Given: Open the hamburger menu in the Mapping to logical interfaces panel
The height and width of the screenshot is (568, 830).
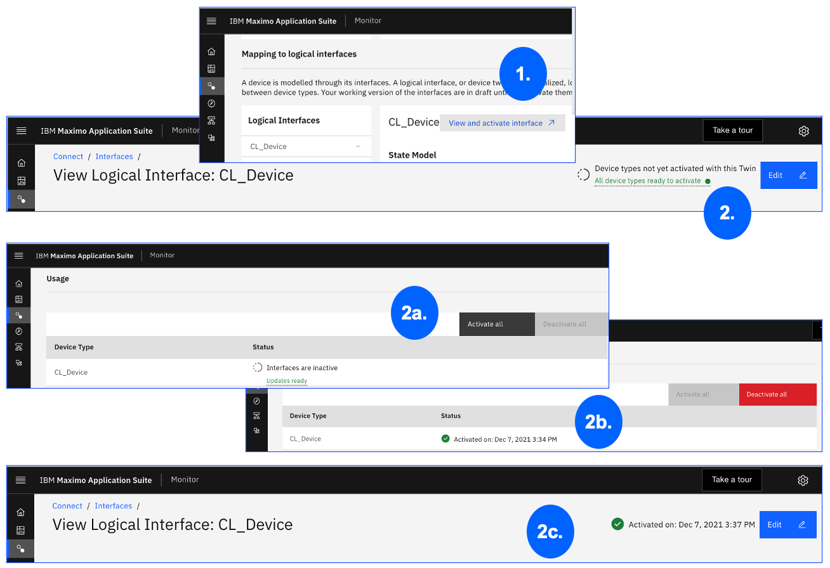Looking at the screenshot, I should coord(211,21).
